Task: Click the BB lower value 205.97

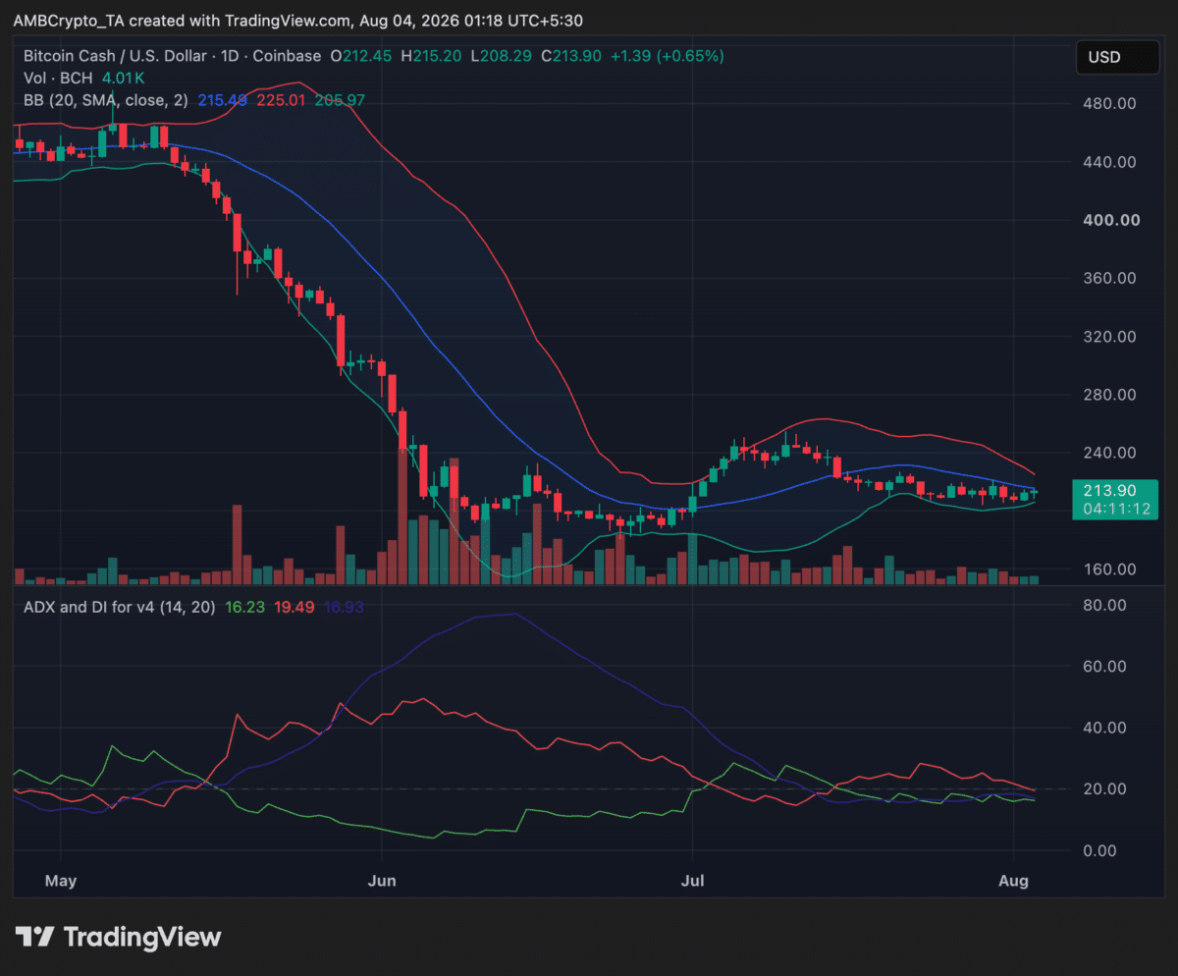Action: pos(339,99)
